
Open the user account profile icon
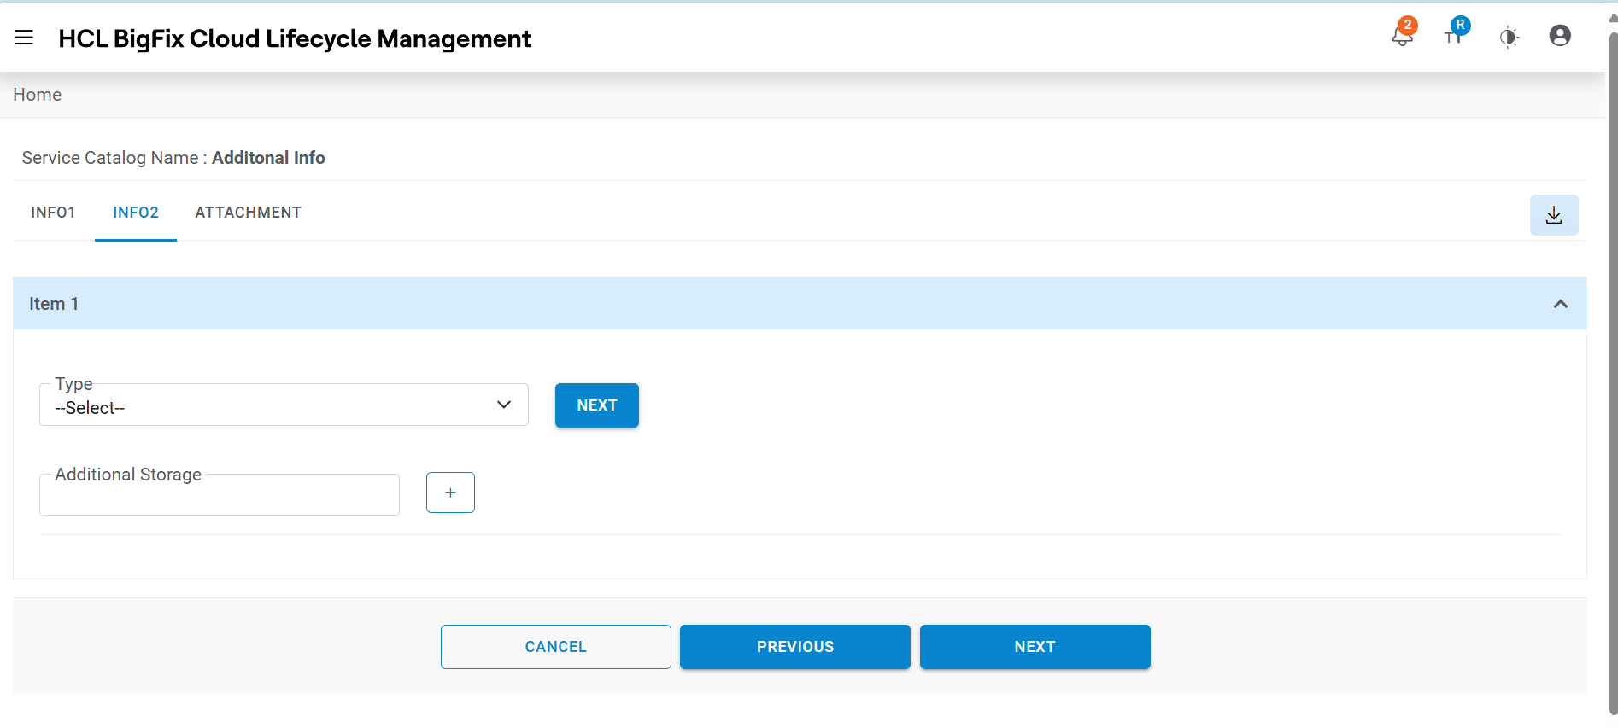click(x=1560, y=36)
